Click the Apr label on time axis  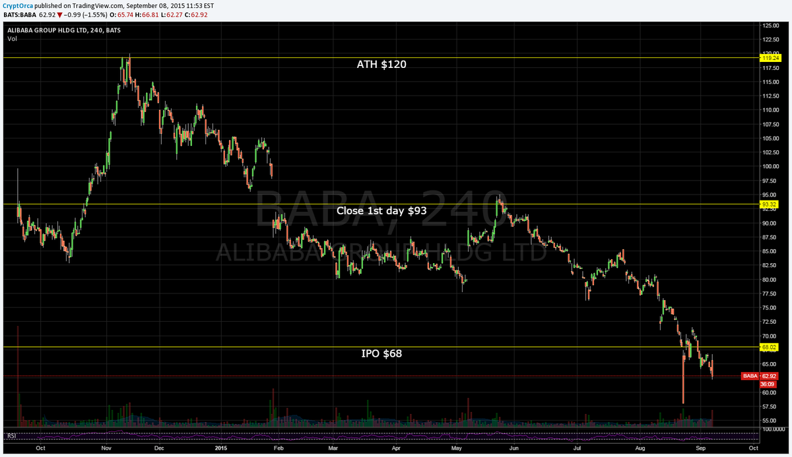(x=395, y=448)
